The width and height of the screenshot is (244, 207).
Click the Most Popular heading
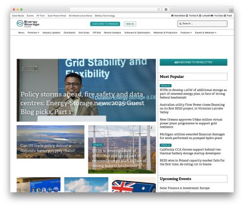172,76
